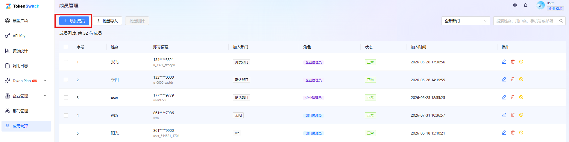Click the 部门管理员 role for wzh

coord(313,115)
